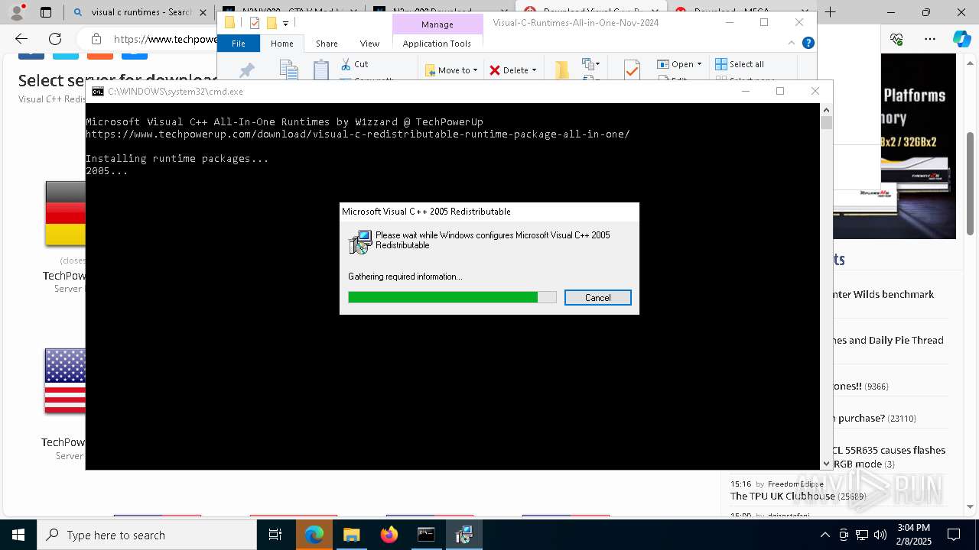Click the Copy icon in ribbon

pyautogui.click(x=288, y=70)
